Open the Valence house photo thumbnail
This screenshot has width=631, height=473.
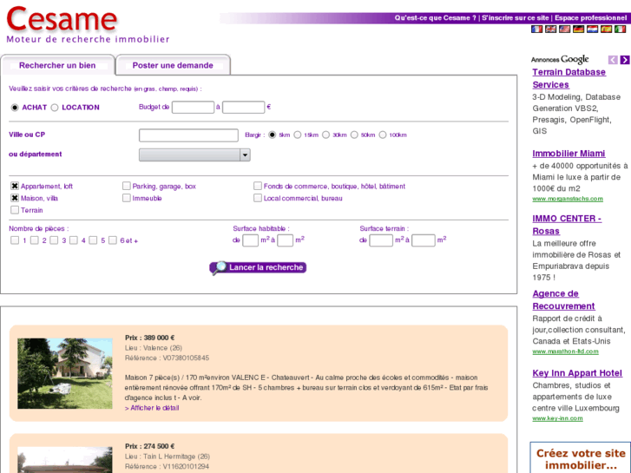65,373
